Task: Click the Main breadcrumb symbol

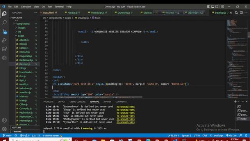Action: (96, 18)
